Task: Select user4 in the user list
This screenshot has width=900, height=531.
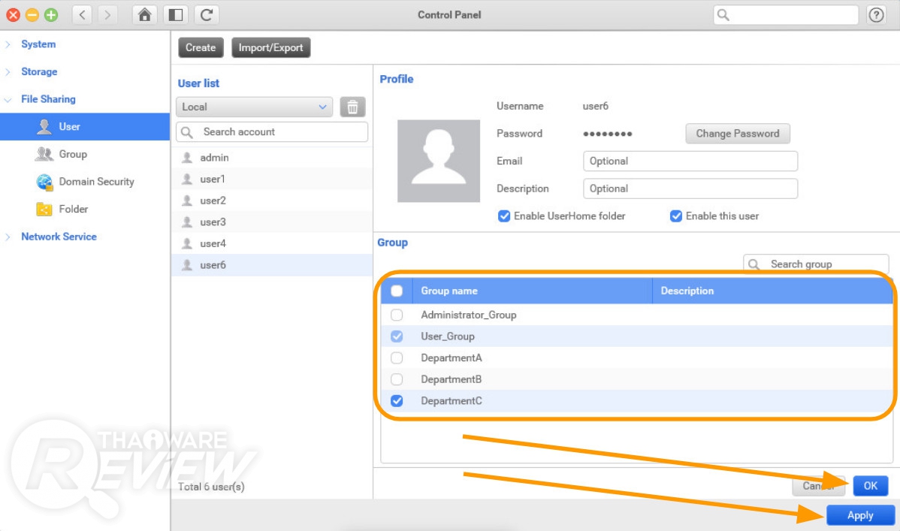Action: pos(272,243)
